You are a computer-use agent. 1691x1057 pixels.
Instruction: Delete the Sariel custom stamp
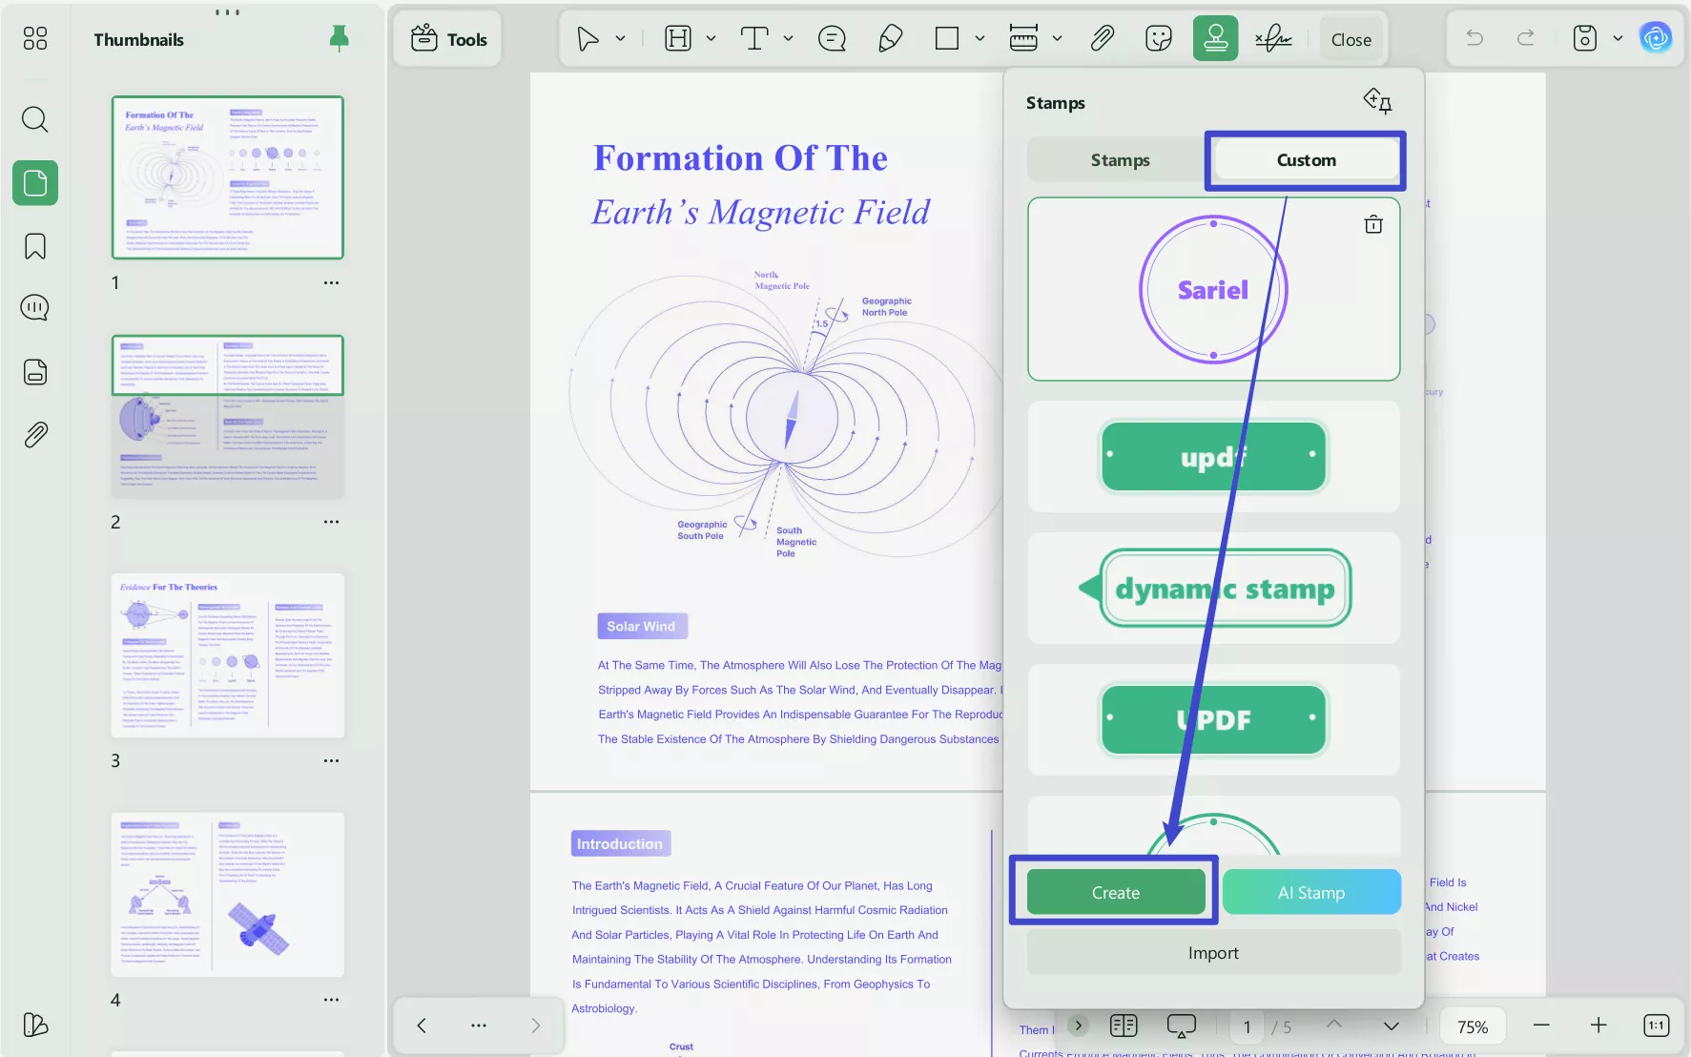pos(1373,223)
